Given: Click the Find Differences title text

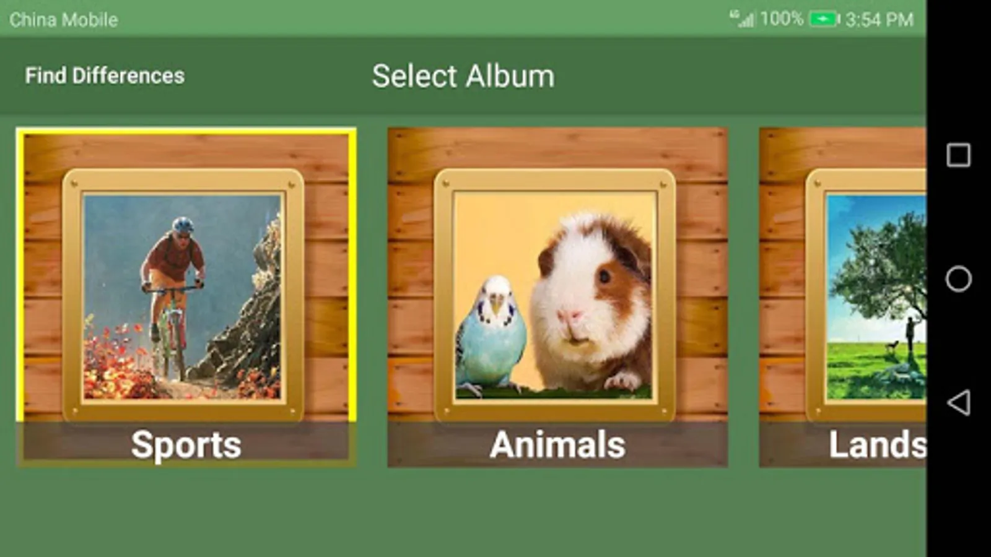Looking at the screenshot, I should click(x=105, y=76).
